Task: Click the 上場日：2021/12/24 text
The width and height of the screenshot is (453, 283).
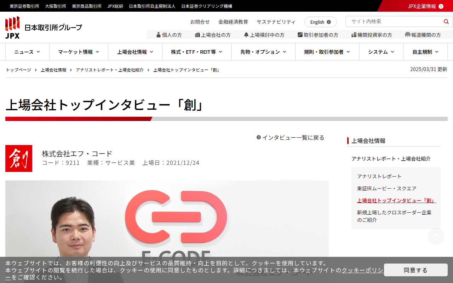Action: click(171, 163)
